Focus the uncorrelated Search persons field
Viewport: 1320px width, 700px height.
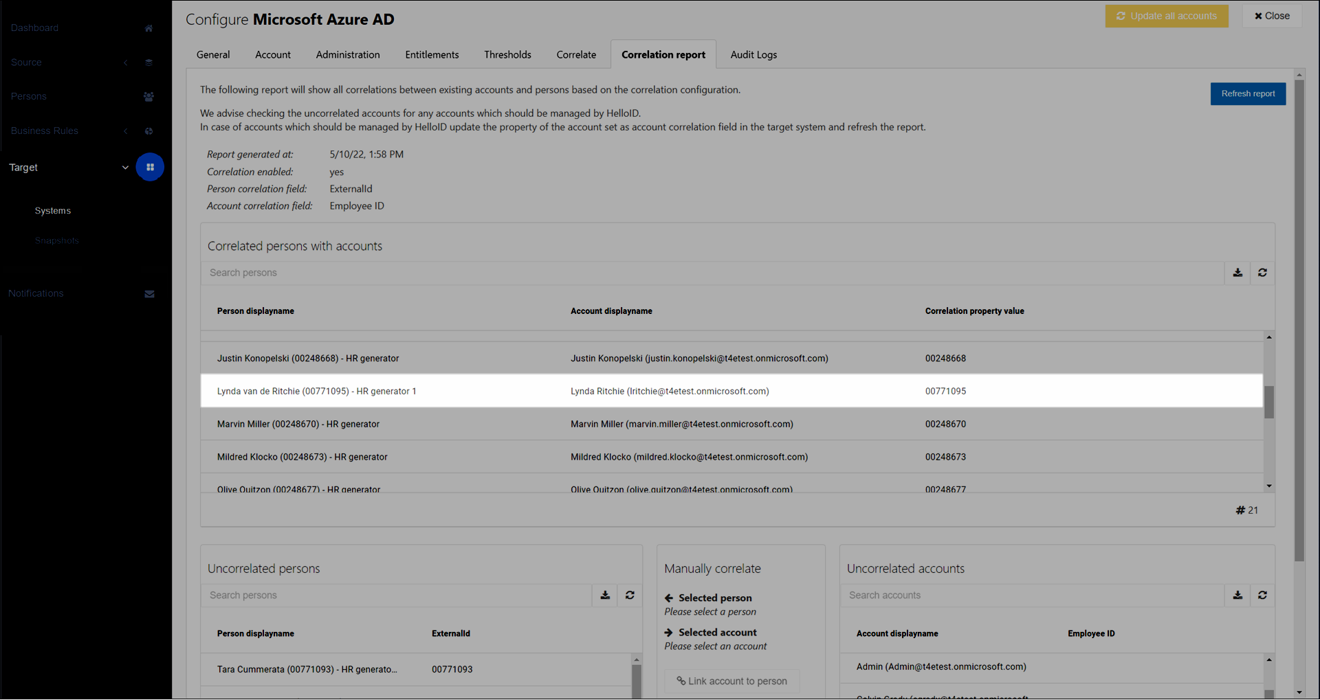[x=397, y=596]
